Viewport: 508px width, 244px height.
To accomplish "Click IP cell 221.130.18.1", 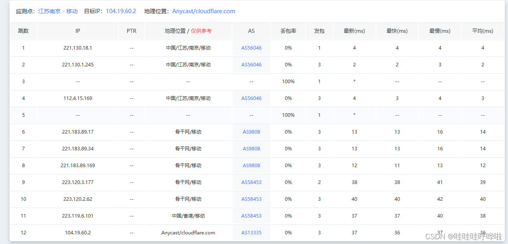I will [78, 48].
